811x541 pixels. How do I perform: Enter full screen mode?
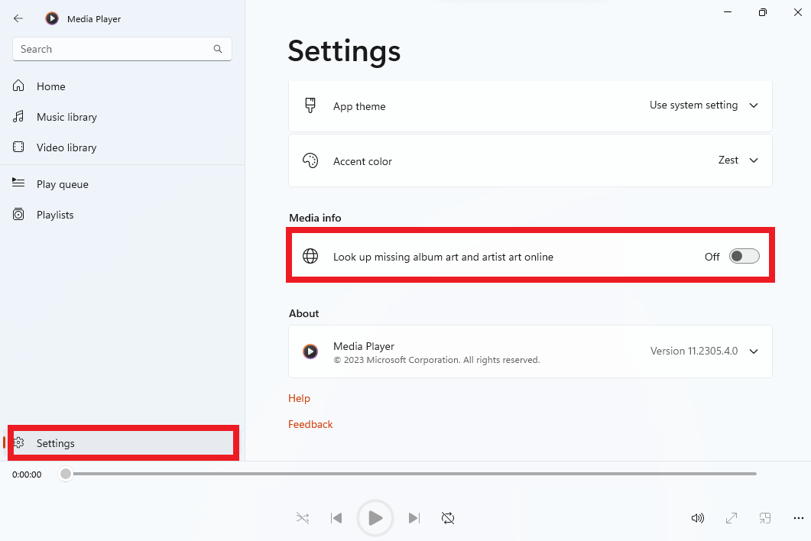point(732,518)
